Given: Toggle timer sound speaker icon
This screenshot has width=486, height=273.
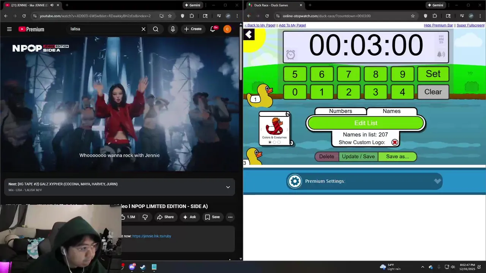Looking at the screenshot, I should coord(440,55).
